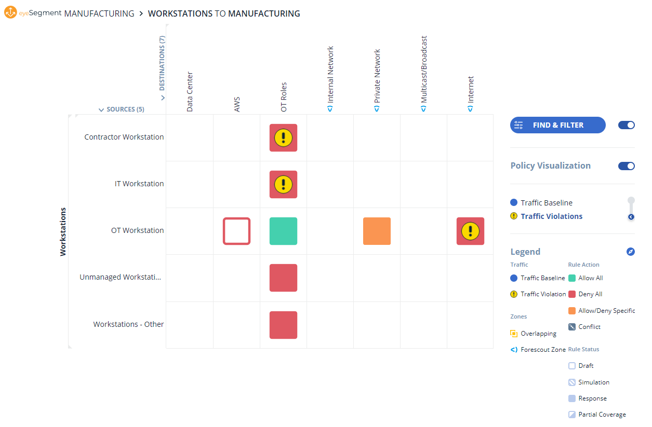
Task: Collapse the Destinations (7) header
Action: pos(162,98)
